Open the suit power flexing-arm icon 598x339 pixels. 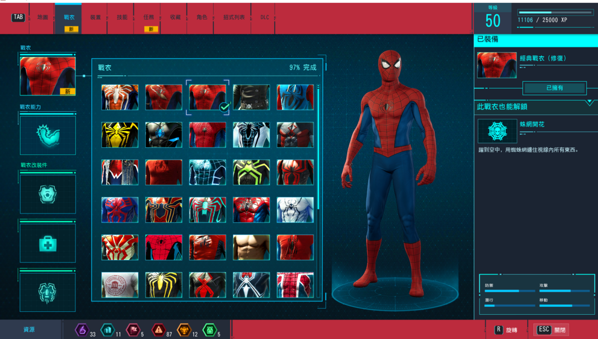(48, 135)
